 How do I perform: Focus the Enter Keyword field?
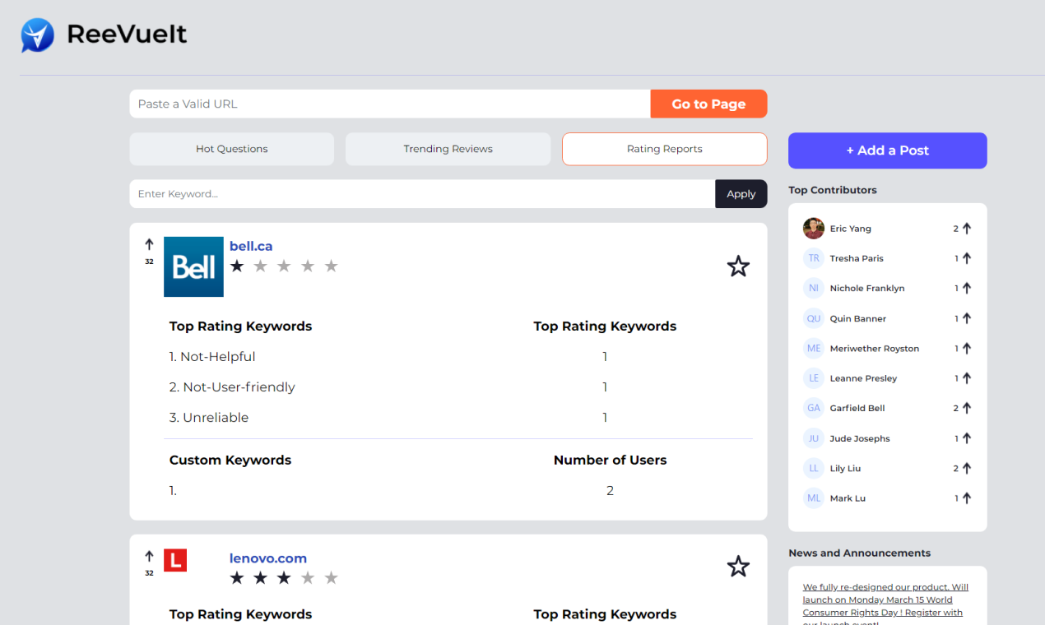(422, 194)
